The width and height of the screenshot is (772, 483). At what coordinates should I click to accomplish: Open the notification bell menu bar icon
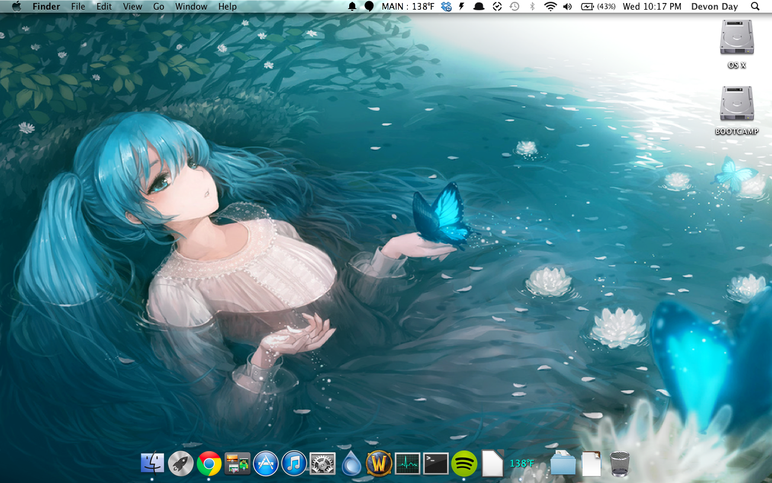tap(352, 7)
